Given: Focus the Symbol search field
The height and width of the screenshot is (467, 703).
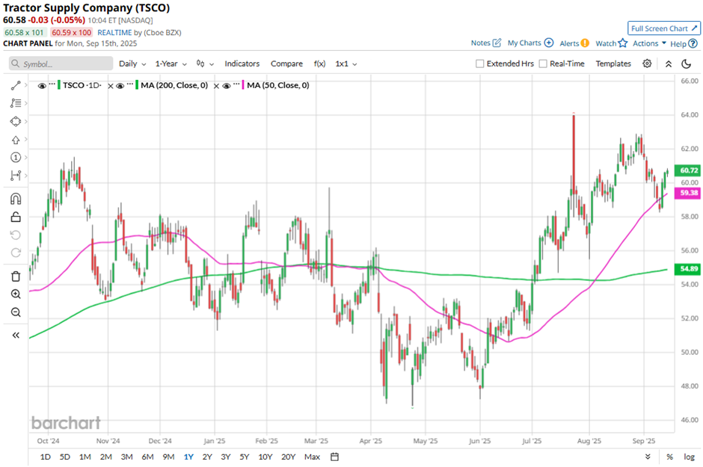Looking at the screenshot, I should (x=61, y=64).
